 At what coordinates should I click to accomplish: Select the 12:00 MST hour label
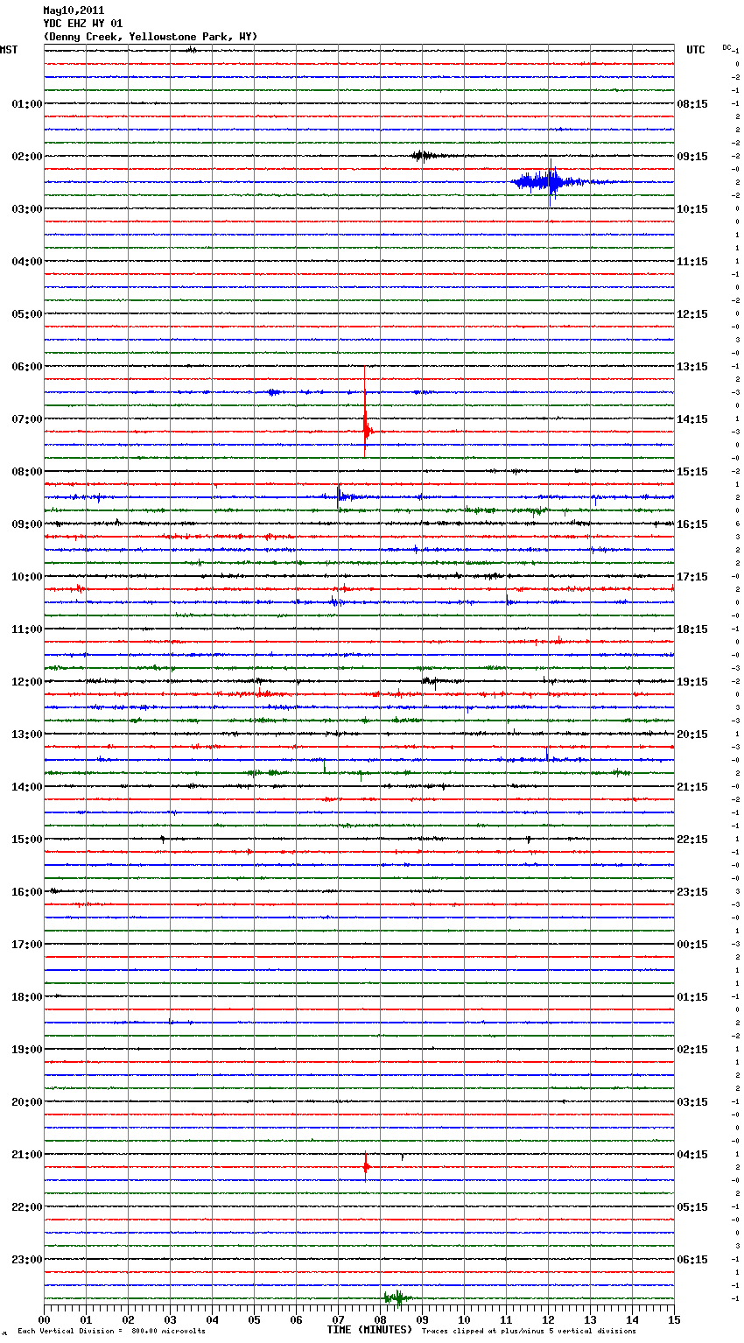pos(27,682)
